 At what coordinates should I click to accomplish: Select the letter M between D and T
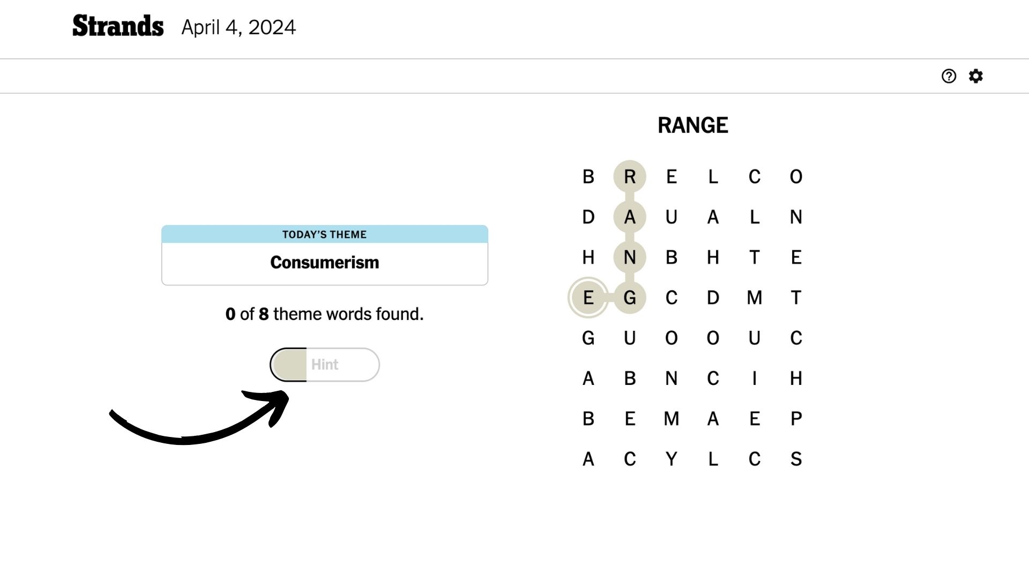point(754,298)
